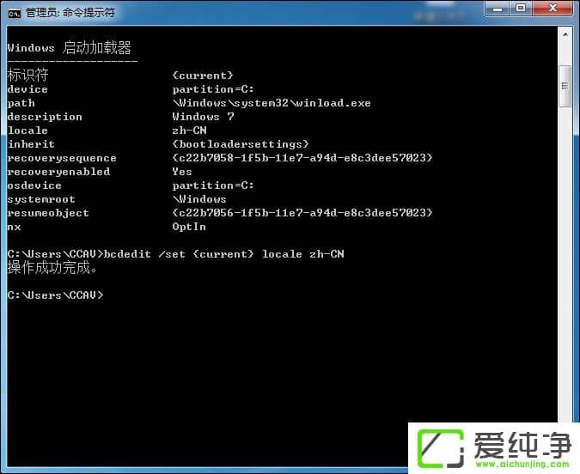
Task: Click the {bootloadersettings} inherit value
Action: click(240, 144)
